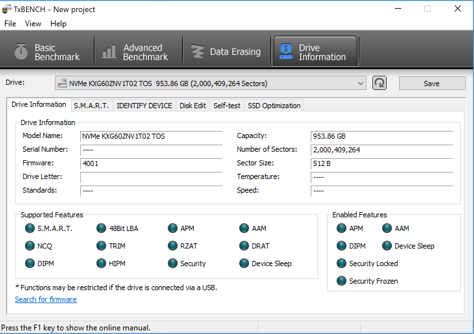The height and width of the screenshot is (334, 474).
Task: Select the Data Erasing icon
Action: tap(197, 51)
